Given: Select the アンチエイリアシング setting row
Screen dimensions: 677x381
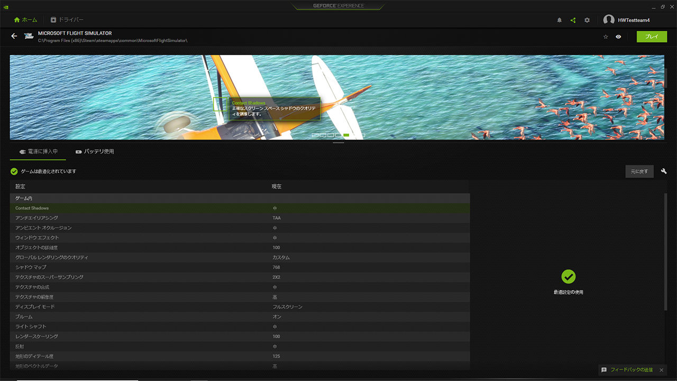Looking at the screenshot, I should [x=240, y=218].
